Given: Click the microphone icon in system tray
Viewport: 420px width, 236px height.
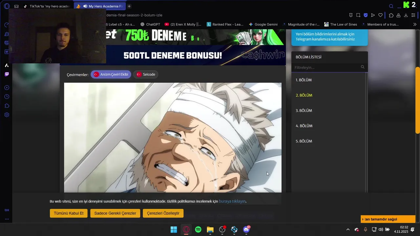Looking at the screenshot, I should pos(365,229).
